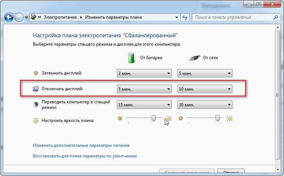Click the Выберите параметры спящего режима description text
Image resolution: width=284 pixels, height=176 pixels.
click(107, 44)
